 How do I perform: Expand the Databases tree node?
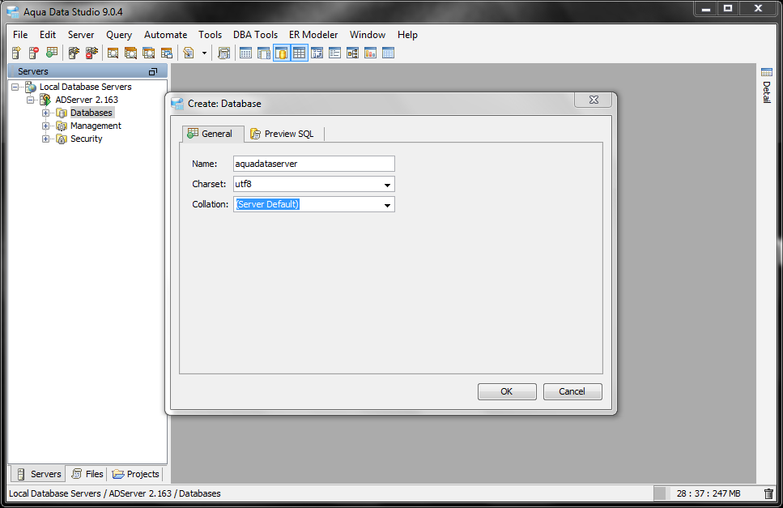[46, 113]
